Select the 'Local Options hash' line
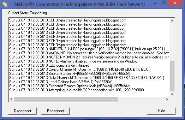The height and width of the screenshot is (120, 185). coord(60,82)
